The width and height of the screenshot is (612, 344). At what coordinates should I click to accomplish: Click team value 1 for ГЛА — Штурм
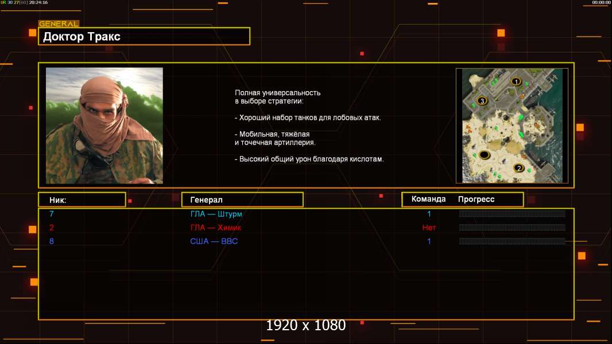tap(429, 214)
